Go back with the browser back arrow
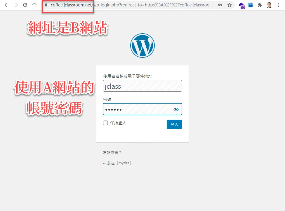Screen dimensions: 285x211 point(6,5)
